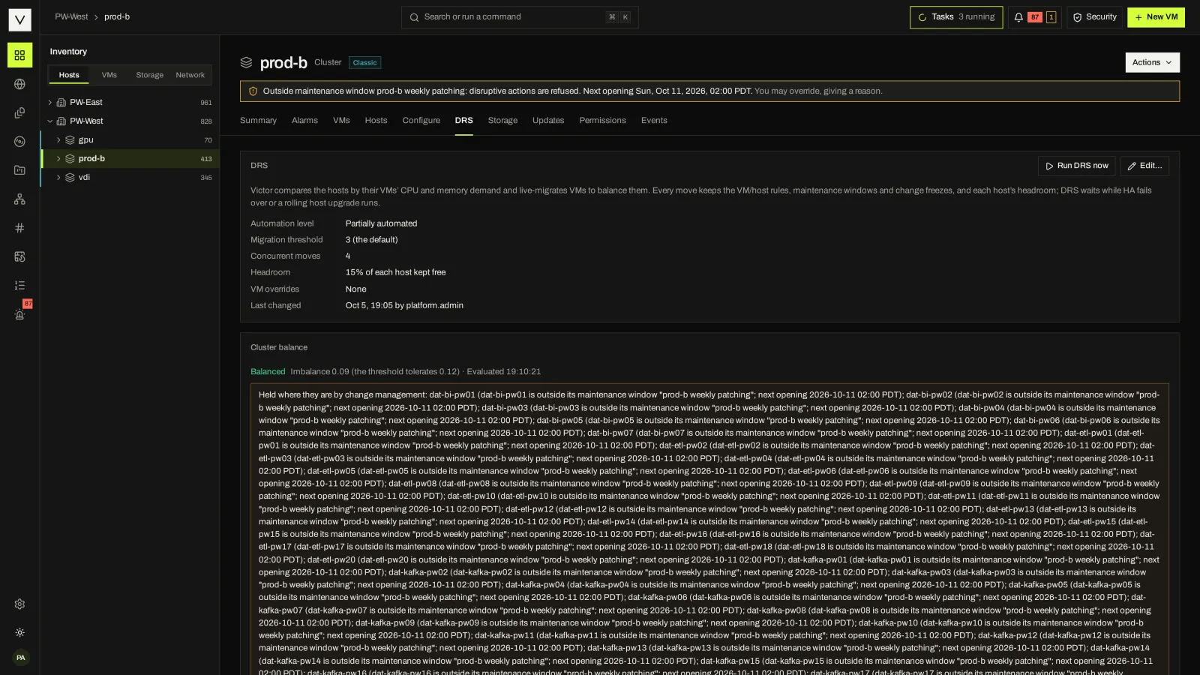Click the Victor logo at top left
Viewport: 1200px width, 675px height.
[19, 19]
